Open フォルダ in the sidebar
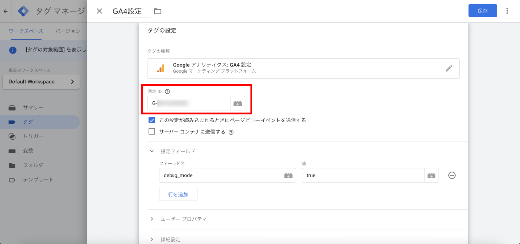The height and width of the screenshot is (244, 520). [x=33, y=165]
